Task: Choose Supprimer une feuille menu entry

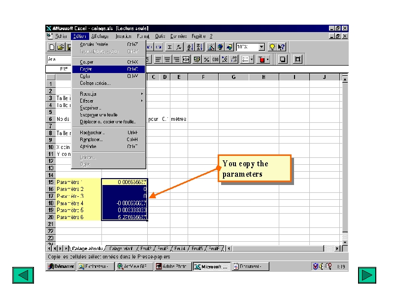Action: (x=109, y=115)
